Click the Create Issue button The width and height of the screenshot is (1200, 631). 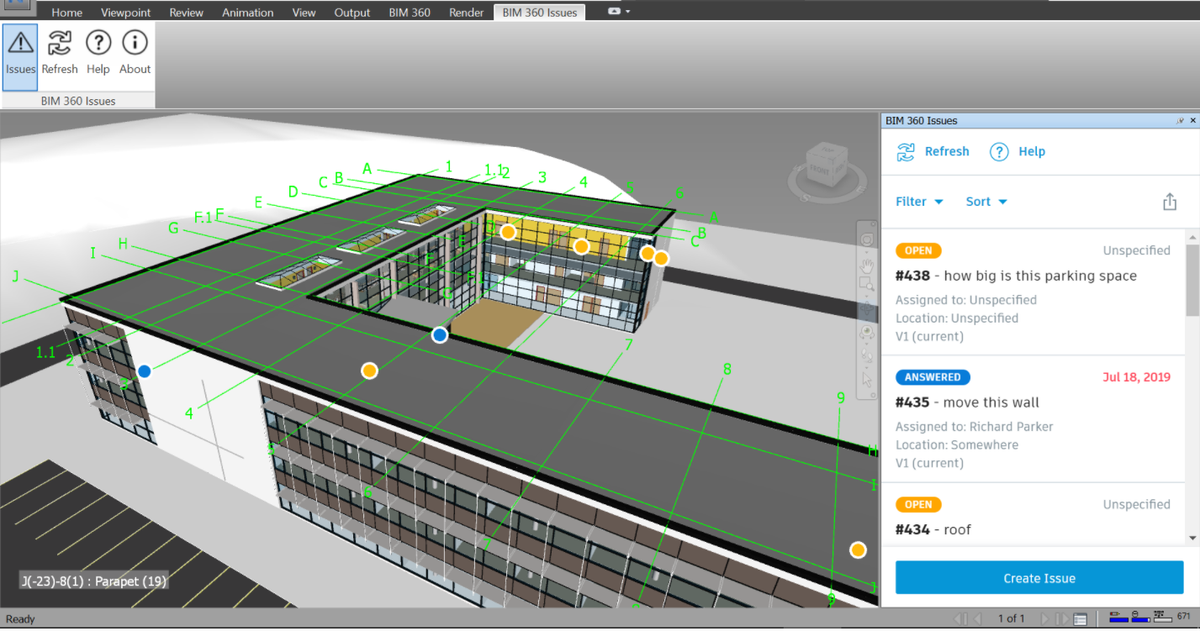pos(1039,578)
